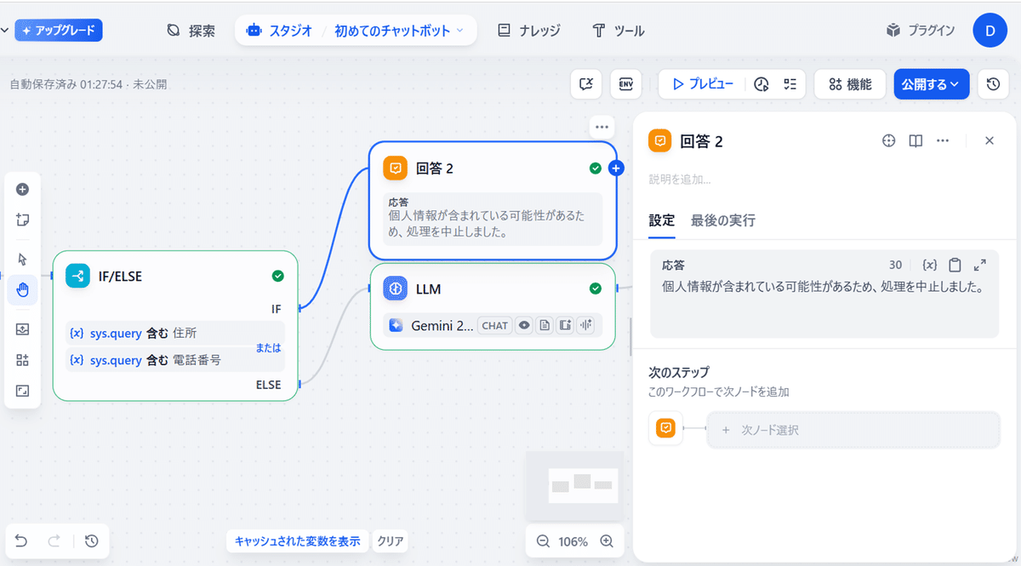Open the 探索 menu
The height and width of the screenshot is (566, 1021).
pos(191,31)
